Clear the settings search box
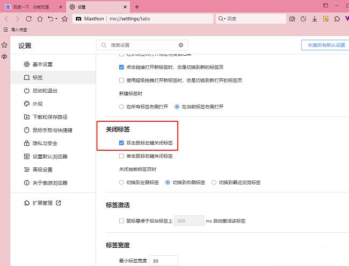This screenshot has width=349, height=266. (181, 45)
